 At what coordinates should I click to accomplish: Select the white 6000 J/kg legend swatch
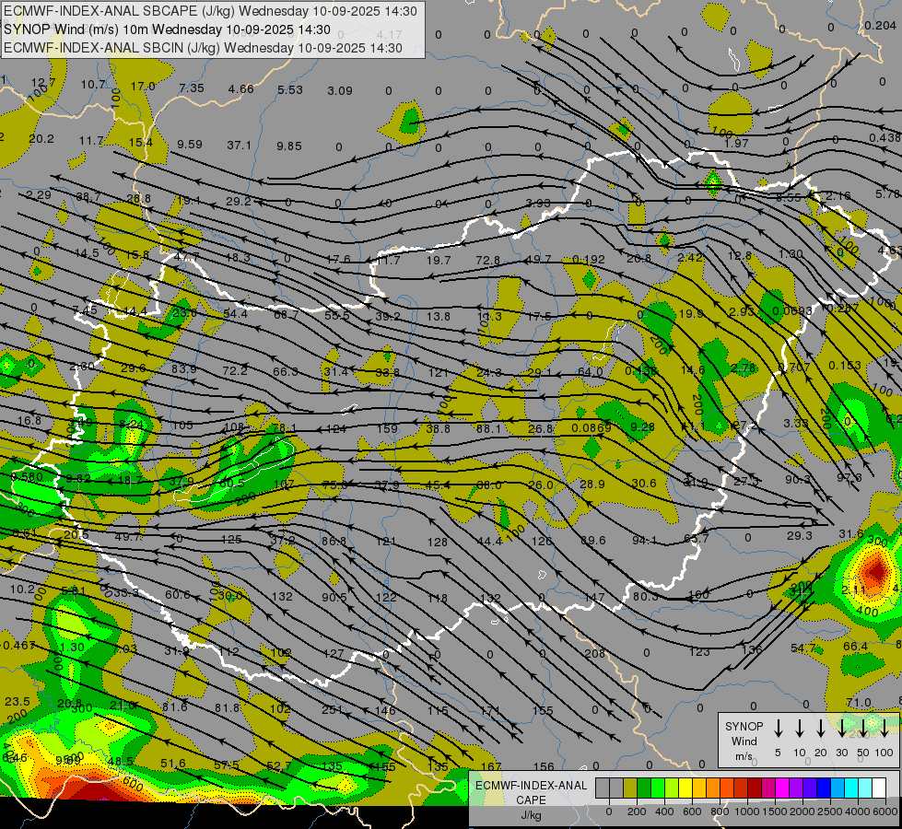[879, 788]
